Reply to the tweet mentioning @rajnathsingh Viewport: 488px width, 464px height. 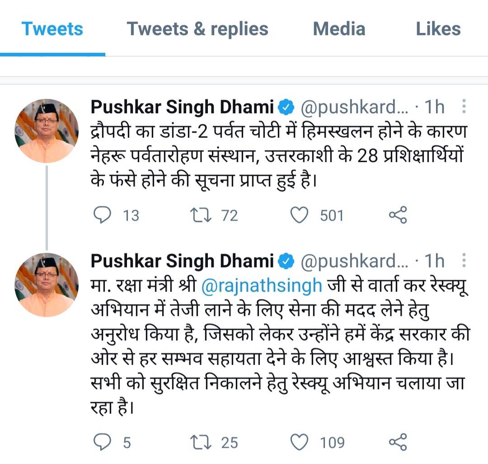tap(102, 442)
